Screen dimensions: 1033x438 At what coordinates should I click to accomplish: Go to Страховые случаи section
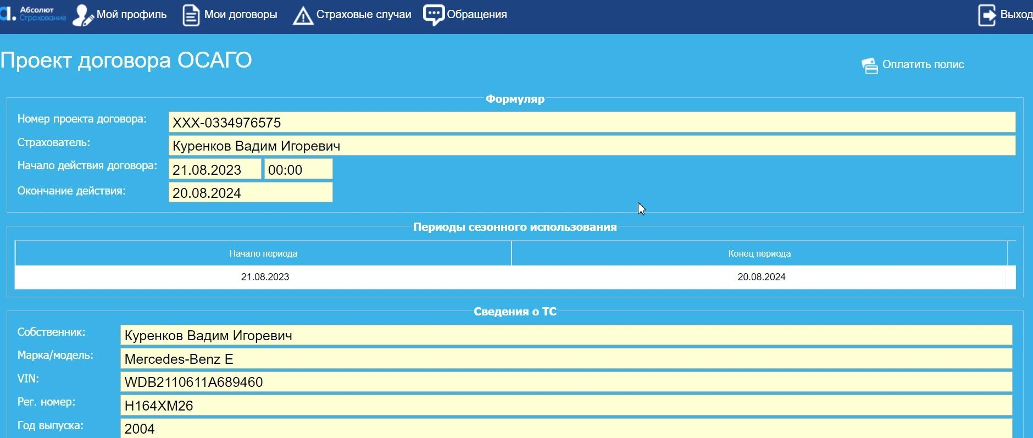tap(363, 15)
